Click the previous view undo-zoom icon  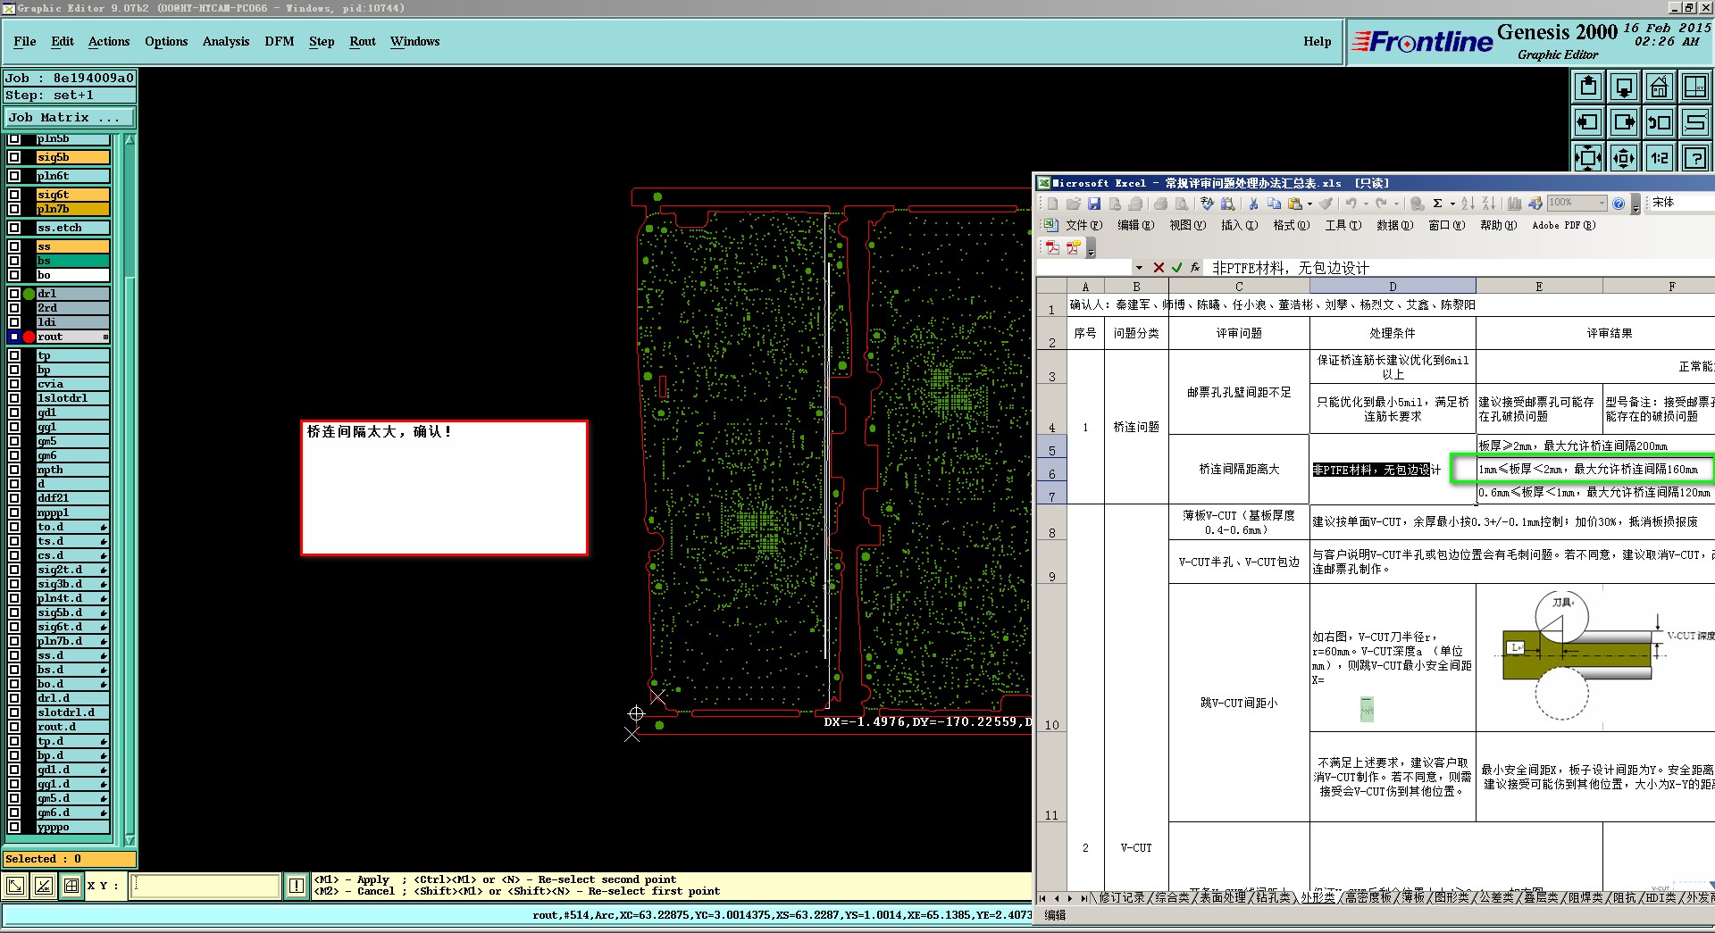click(x=1659, y=122)
